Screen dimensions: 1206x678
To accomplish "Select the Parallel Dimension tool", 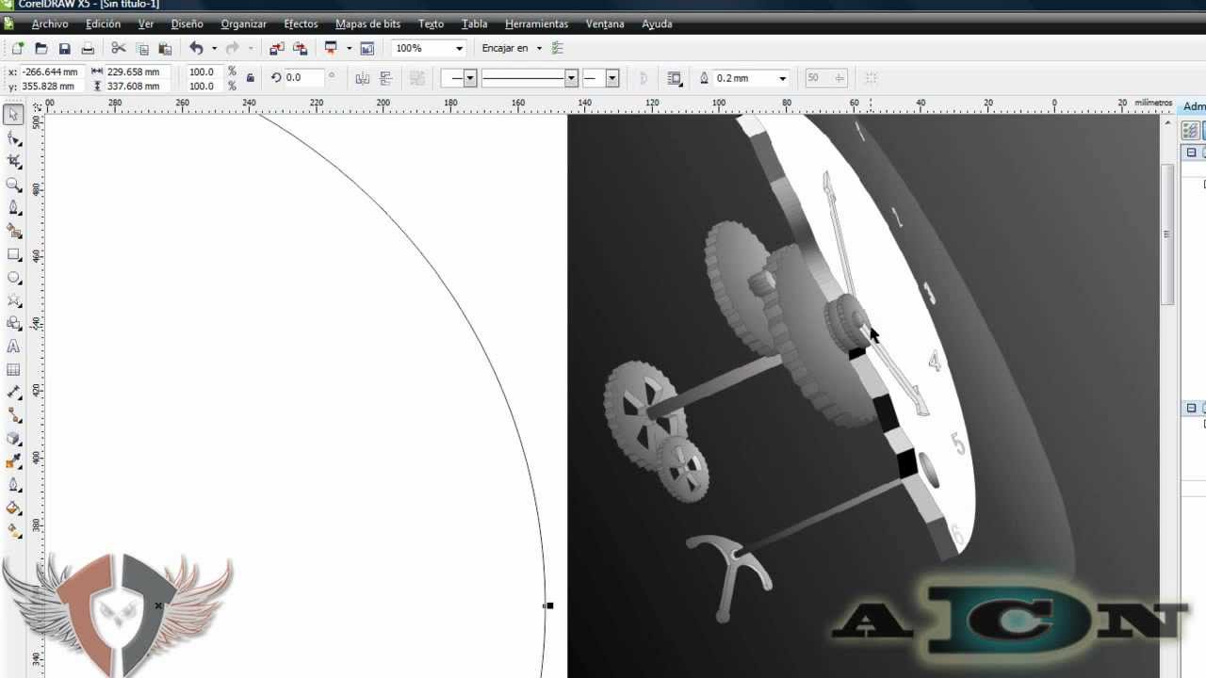I will (x=13, y=393).
